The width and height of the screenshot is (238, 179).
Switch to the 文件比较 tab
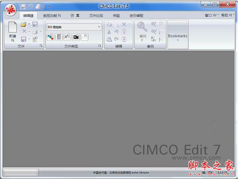pos(96,15)
